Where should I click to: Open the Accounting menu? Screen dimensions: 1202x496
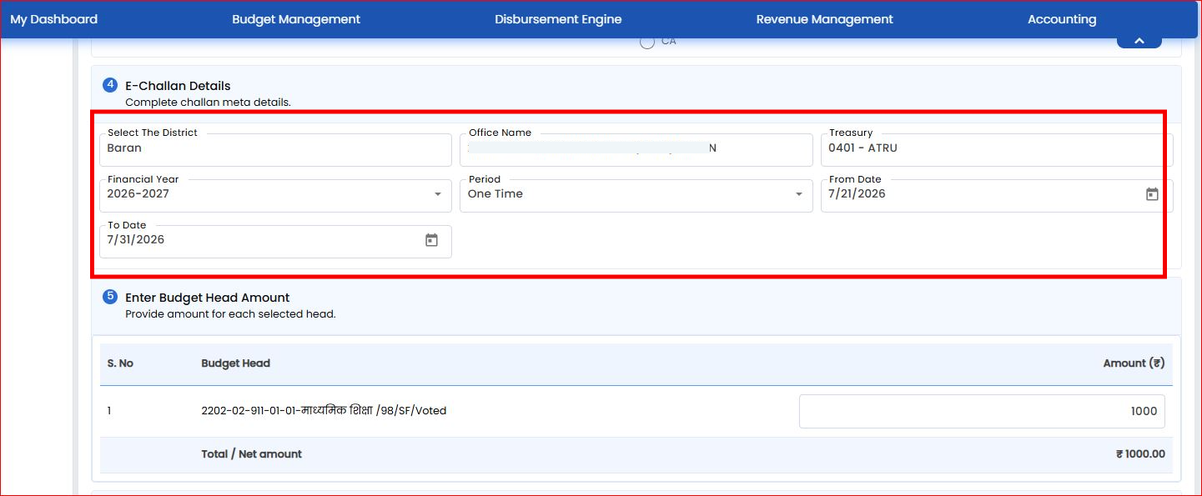point(1062,19)
